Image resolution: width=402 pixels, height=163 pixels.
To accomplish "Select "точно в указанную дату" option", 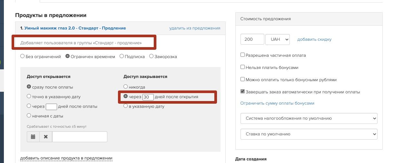I will point(29,96).
